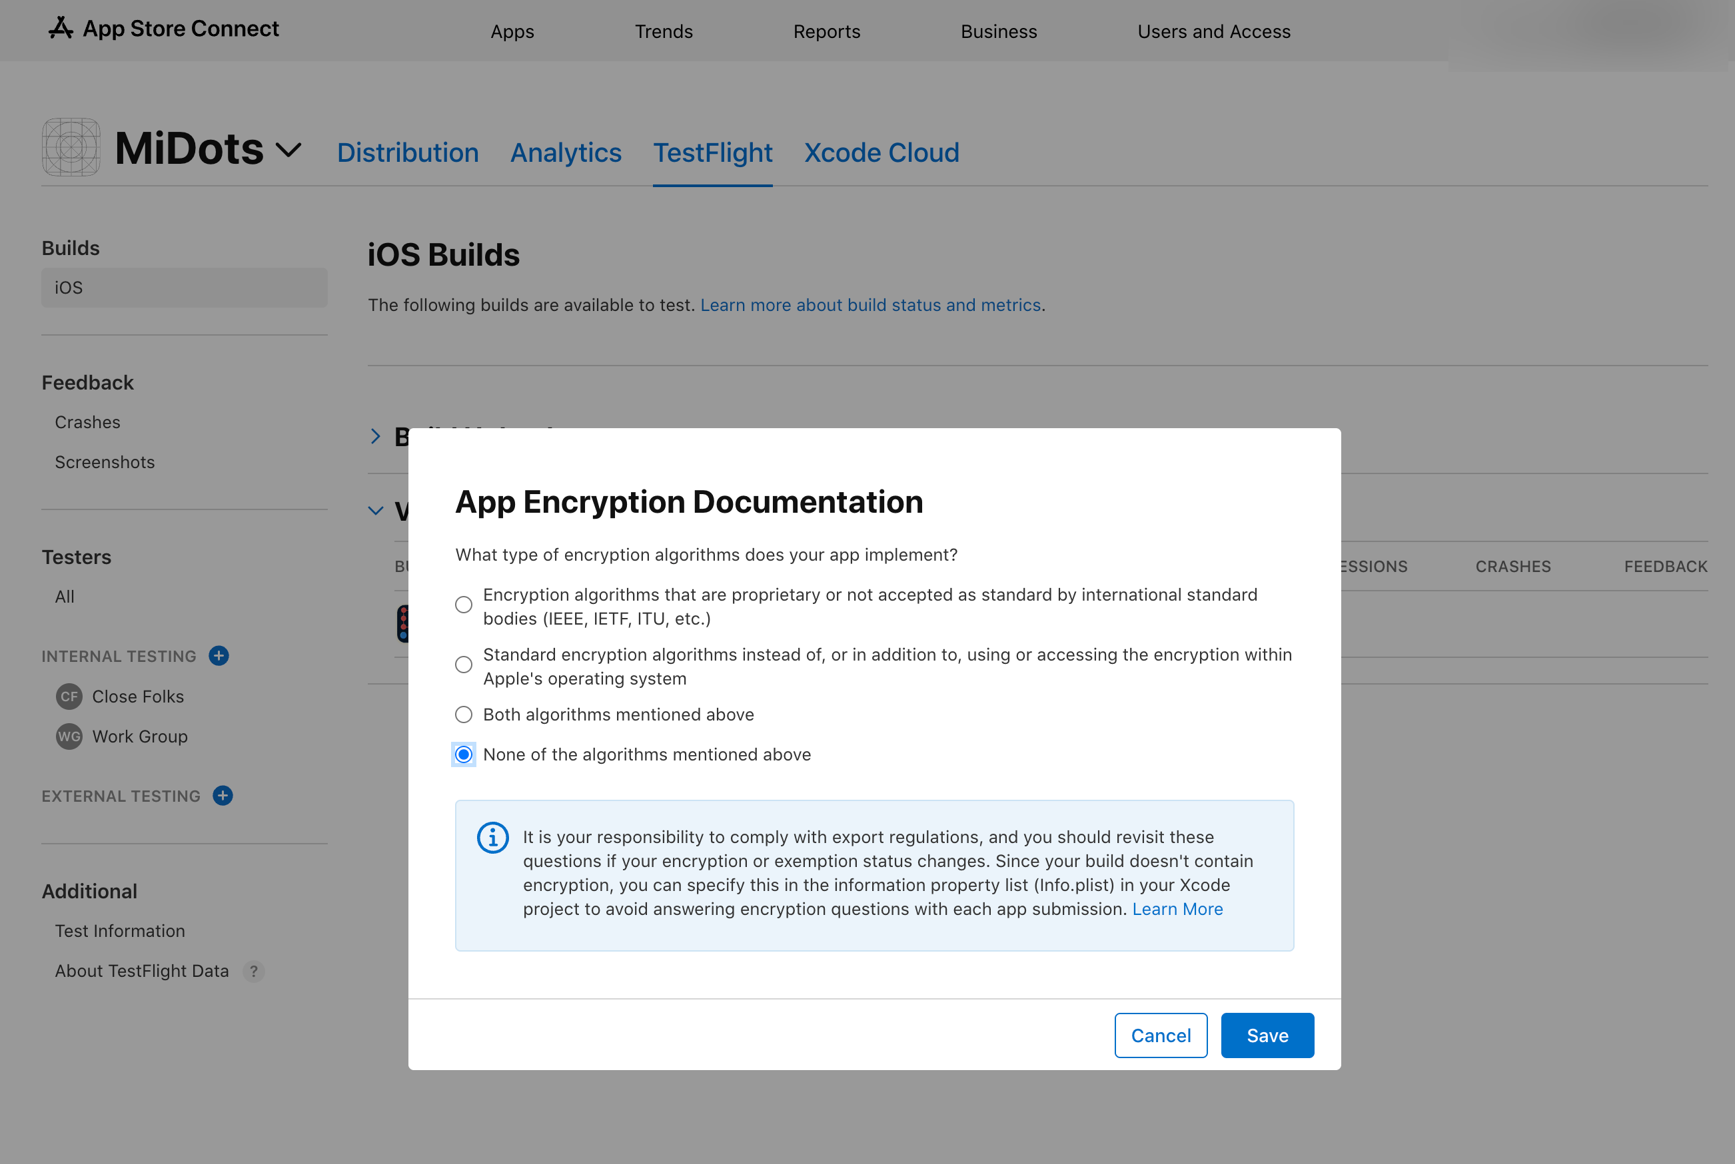The width and height of the screenshot is (1735, 1164).
Task: Collapse the expanded version section chevron
Action: tap(376, 511)
